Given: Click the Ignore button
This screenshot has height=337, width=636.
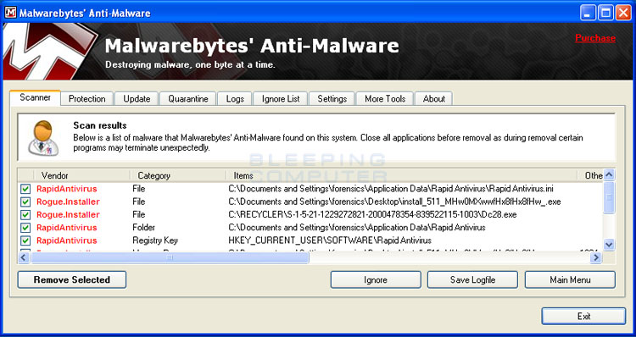Looking at the screenshot, I should 376,280.
